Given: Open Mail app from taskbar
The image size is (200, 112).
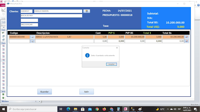Looking at the screenshot, I should click(90, 109).
